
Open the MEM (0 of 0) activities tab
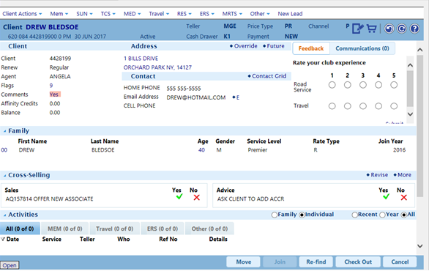click(65, 229)
